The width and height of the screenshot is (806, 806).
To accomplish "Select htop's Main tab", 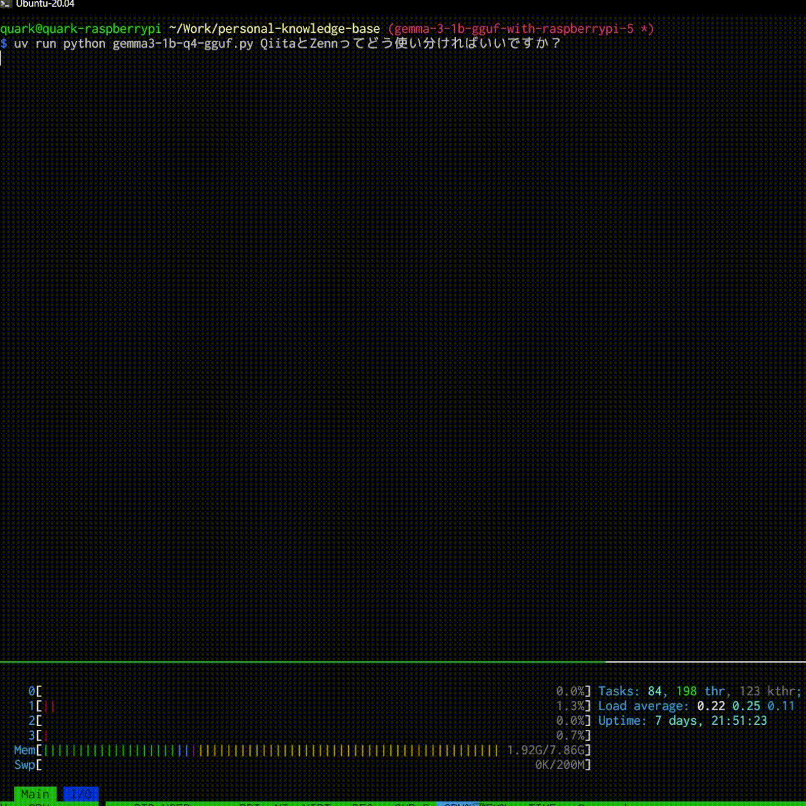I will [x=35, y=794].
